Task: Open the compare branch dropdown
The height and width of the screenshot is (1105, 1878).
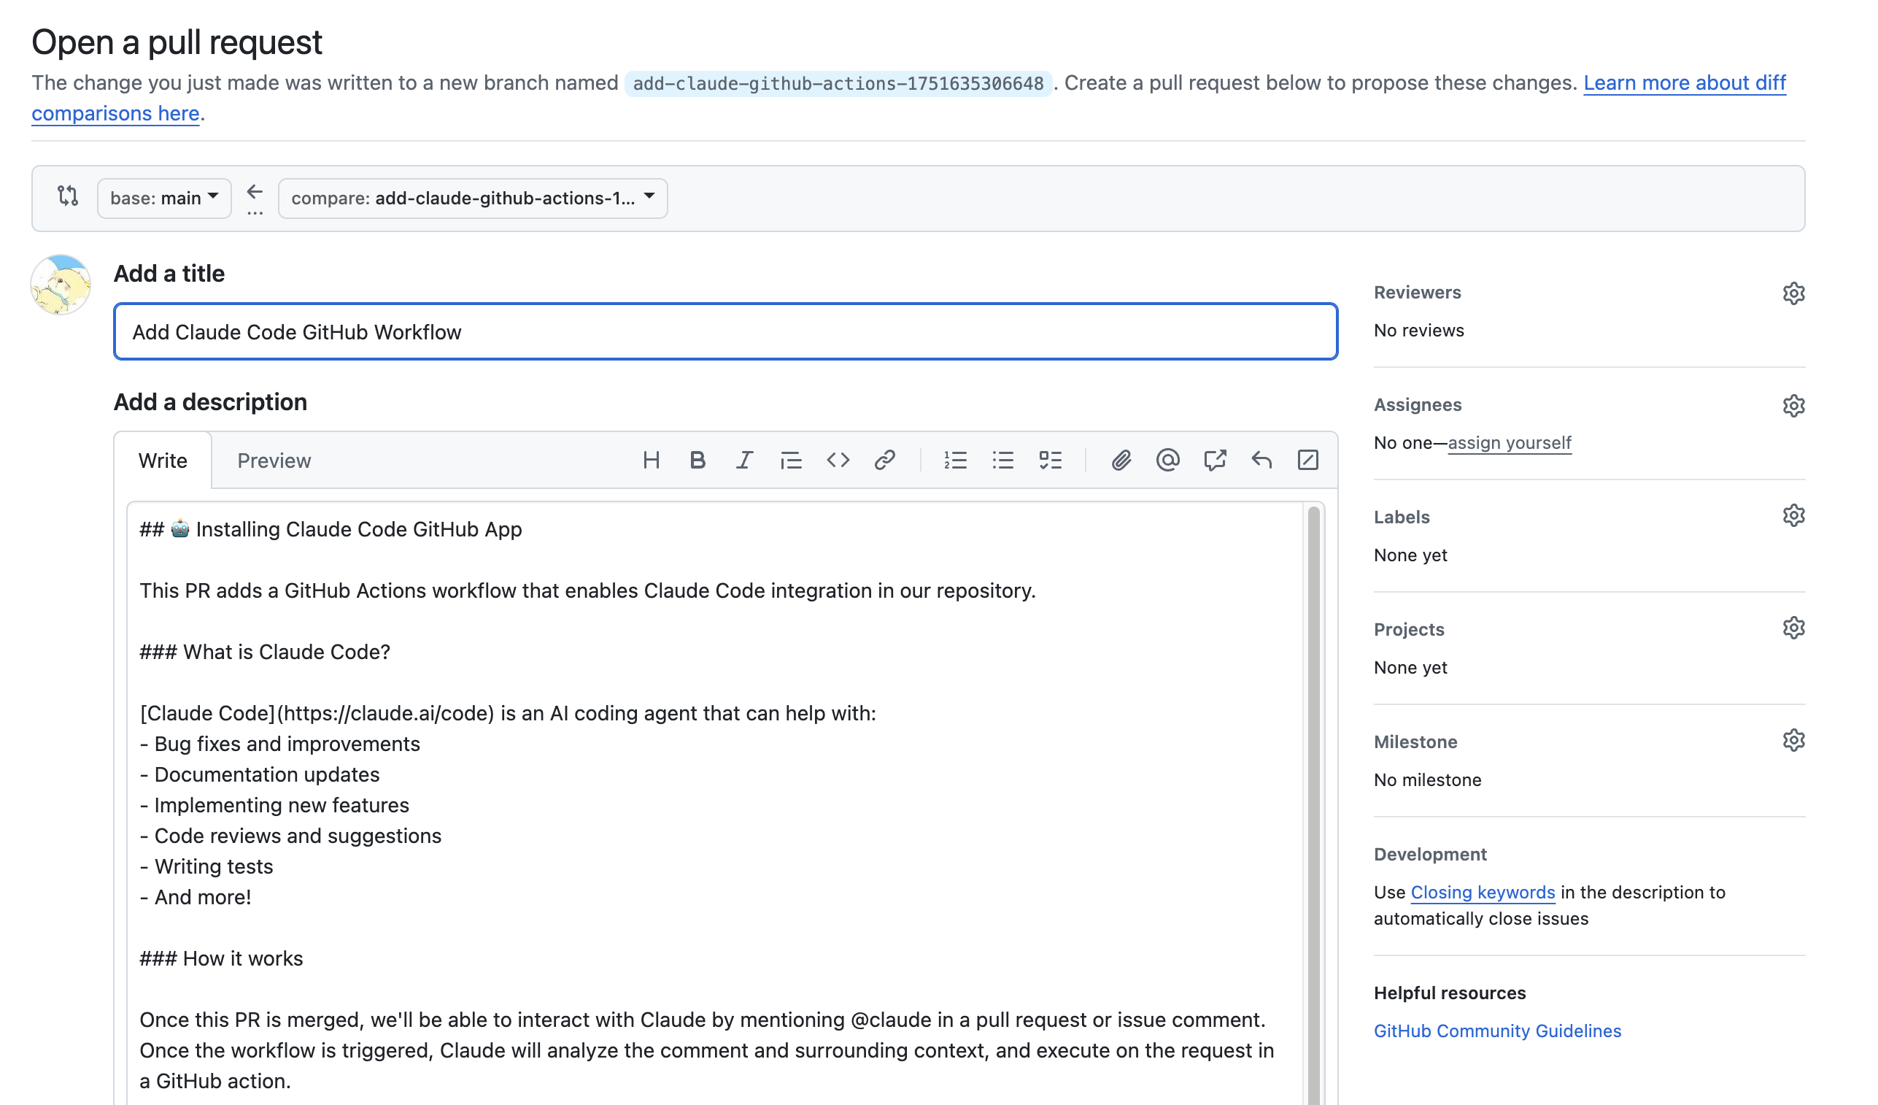Action: point(473,199)
